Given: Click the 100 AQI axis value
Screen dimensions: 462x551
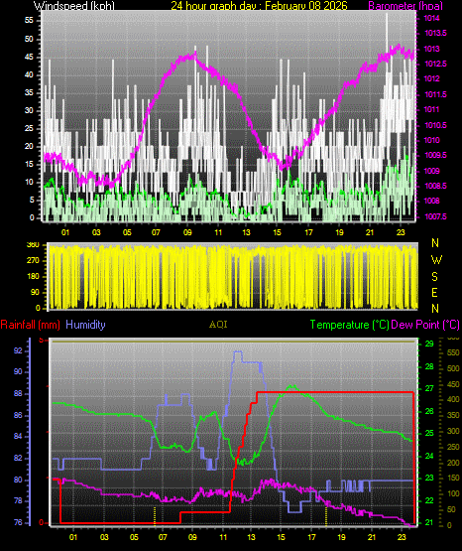Looking at the screenshot, I should point(454,493).
